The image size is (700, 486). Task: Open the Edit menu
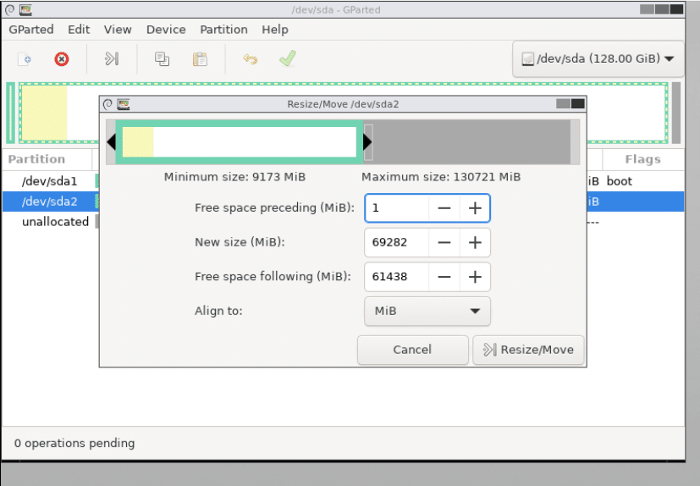(x=79, y=30)
